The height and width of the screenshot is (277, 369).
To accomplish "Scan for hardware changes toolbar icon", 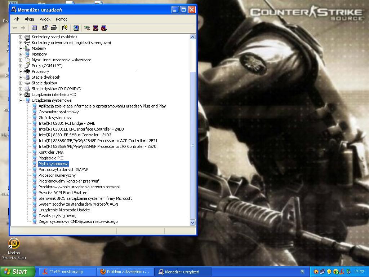I will pyautogui.click(x=76, y=28).
